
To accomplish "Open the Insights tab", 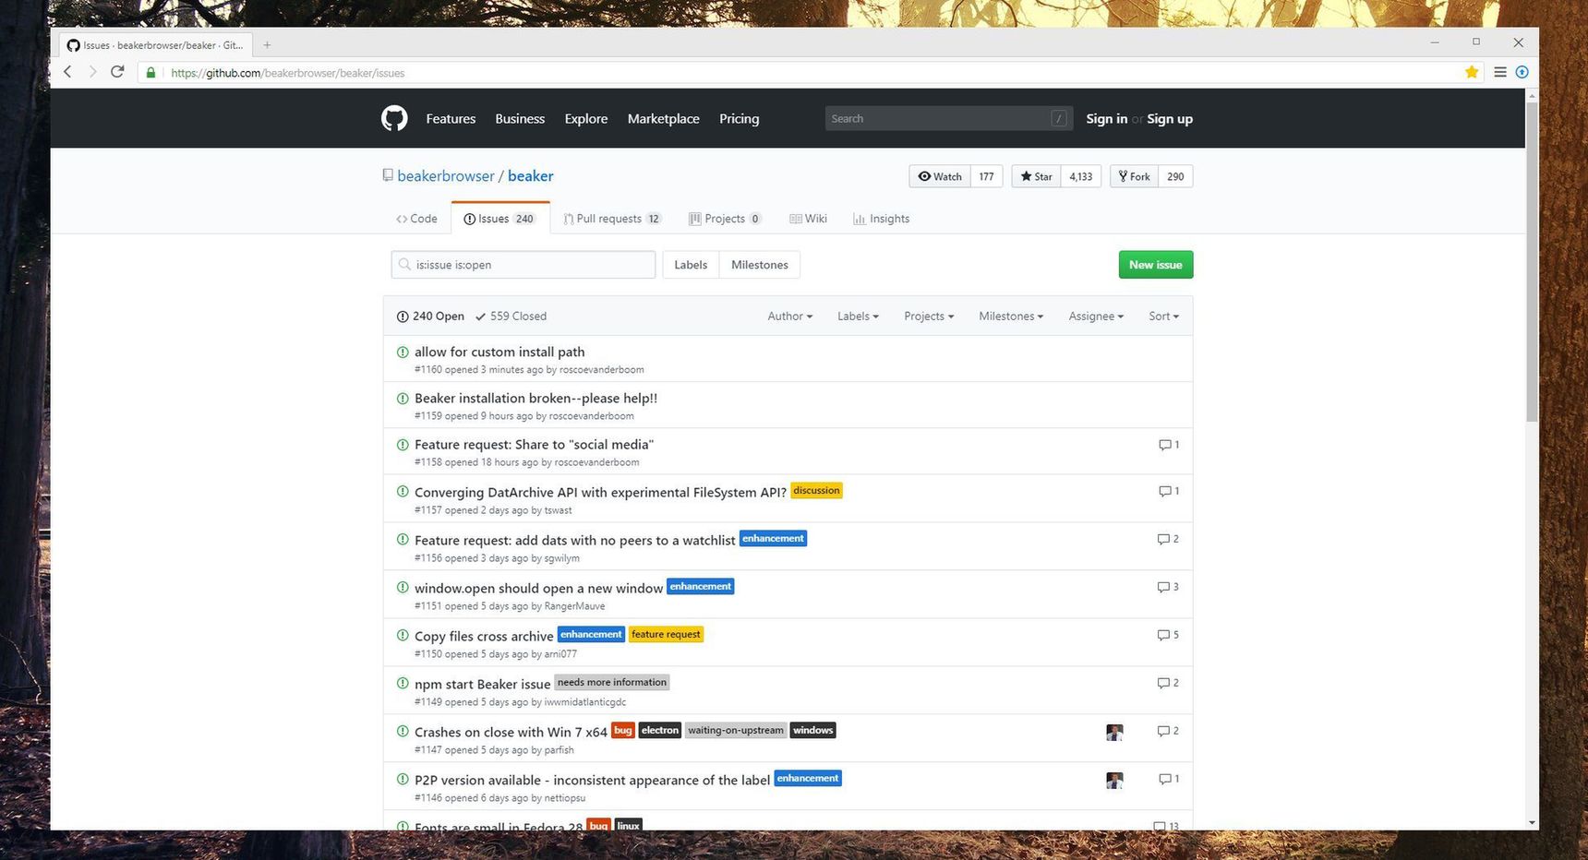I will point(882,219).
